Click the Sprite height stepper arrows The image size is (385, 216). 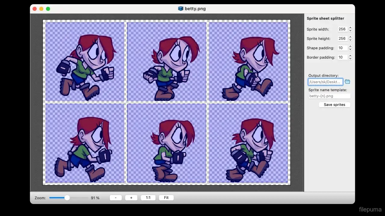coord(350,39)
